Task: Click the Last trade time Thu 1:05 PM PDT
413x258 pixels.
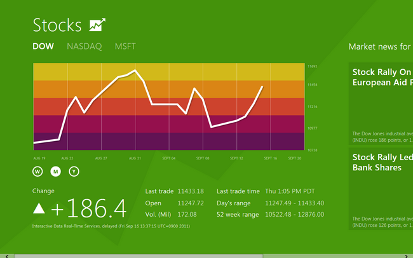Action: click(290, 191)
